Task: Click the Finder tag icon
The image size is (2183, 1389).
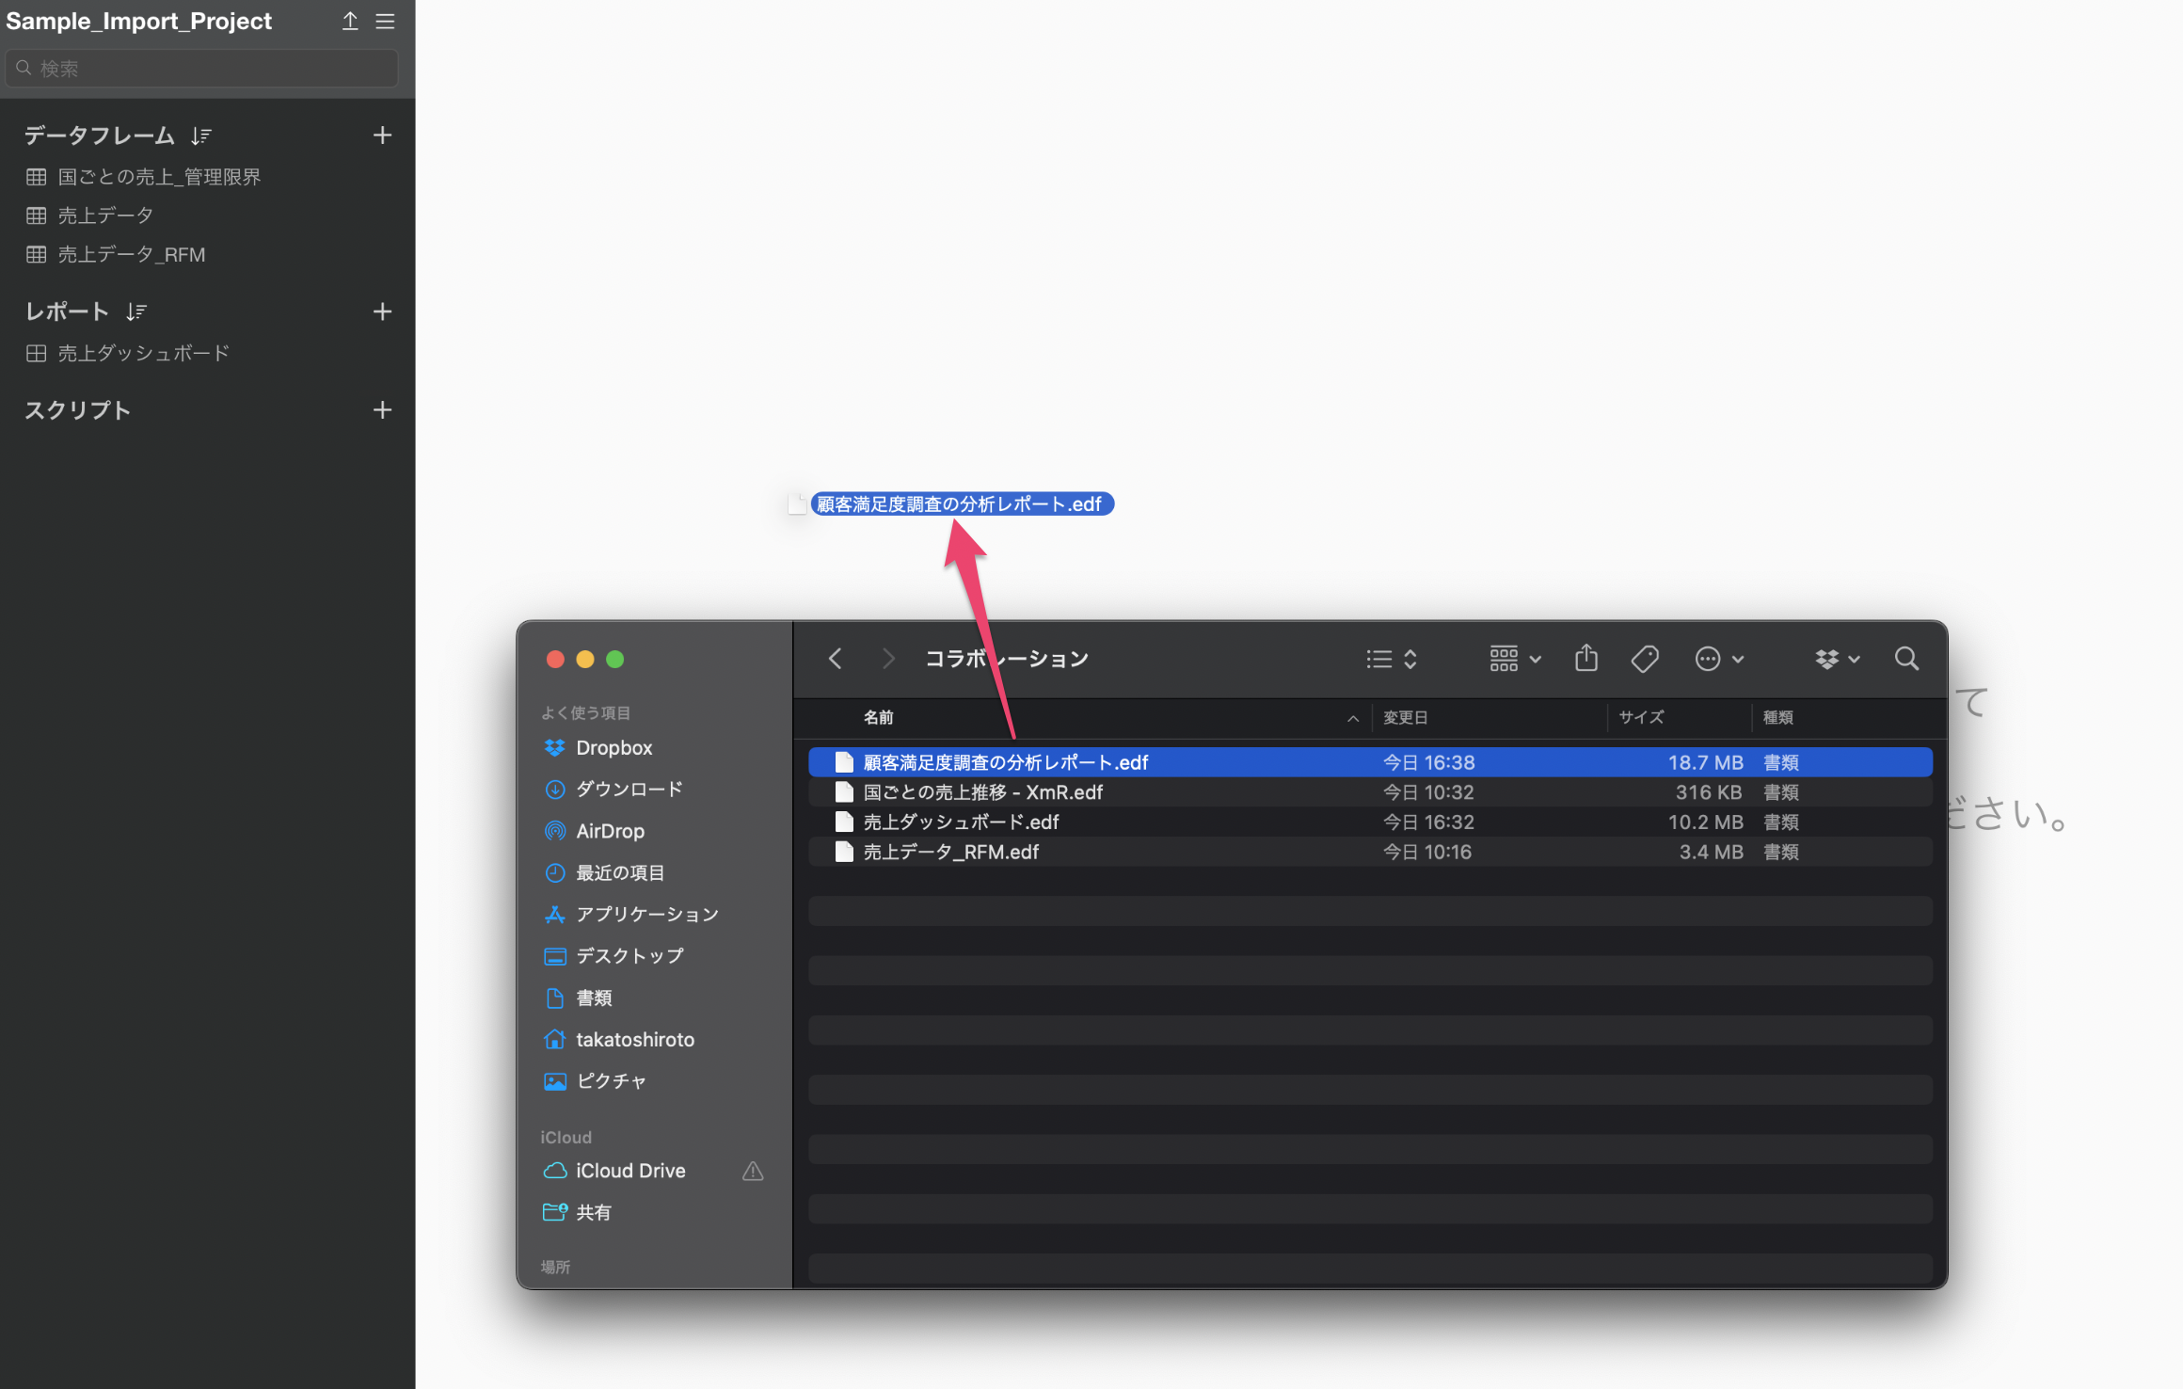Action: click(1645, 659)
